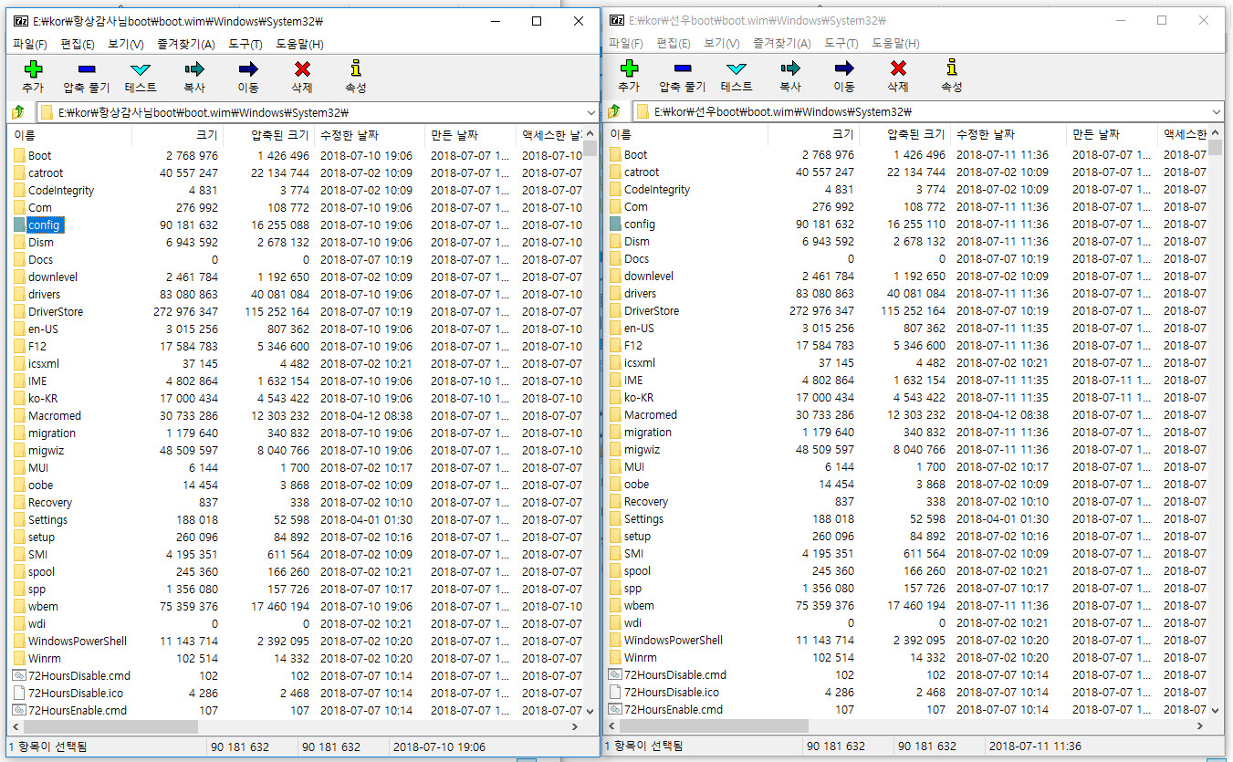Image resolution: width=1233 pixels, height=762 pixels.
Task: Open 도움말(H) menu in right window
Action: point(895,43)
